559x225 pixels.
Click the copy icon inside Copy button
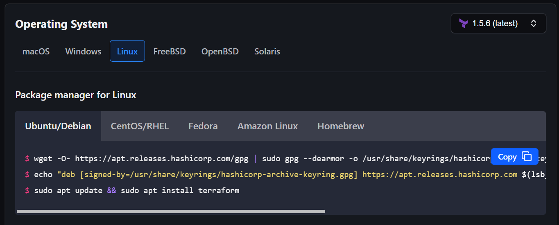tap(527, 157)
